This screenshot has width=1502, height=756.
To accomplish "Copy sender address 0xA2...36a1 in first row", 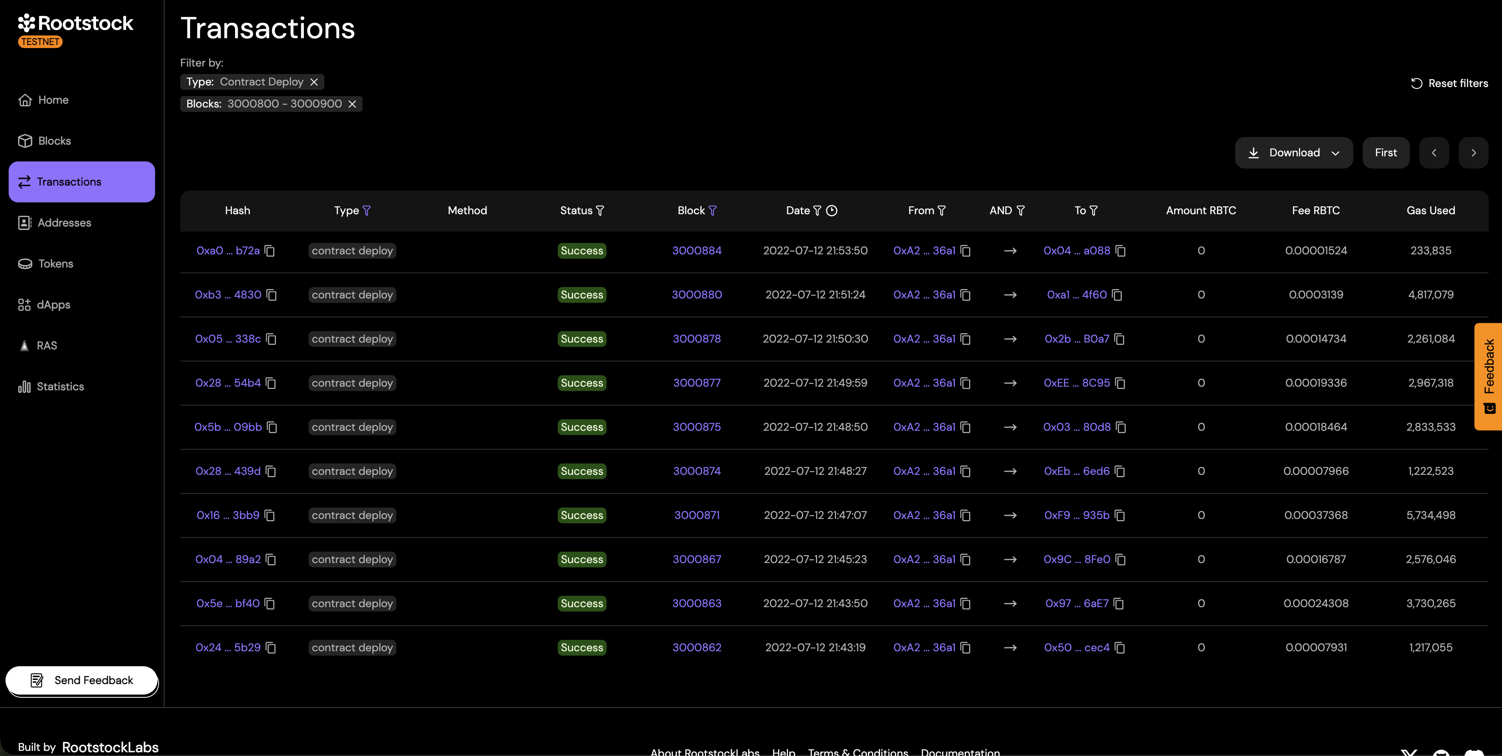I will (965, 251).
